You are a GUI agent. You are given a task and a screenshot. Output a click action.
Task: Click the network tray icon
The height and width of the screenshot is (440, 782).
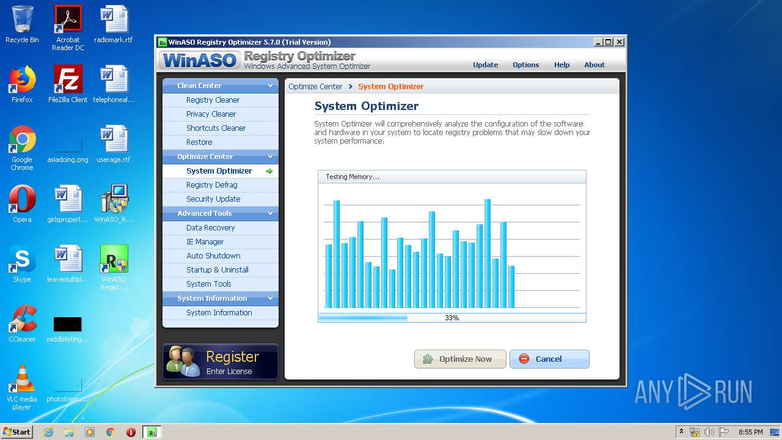(x=695, y=432)
